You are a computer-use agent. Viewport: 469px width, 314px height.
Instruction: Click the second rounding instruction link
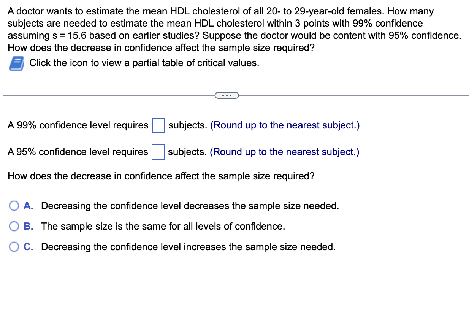pyautogui.click(x=285, y=152)
